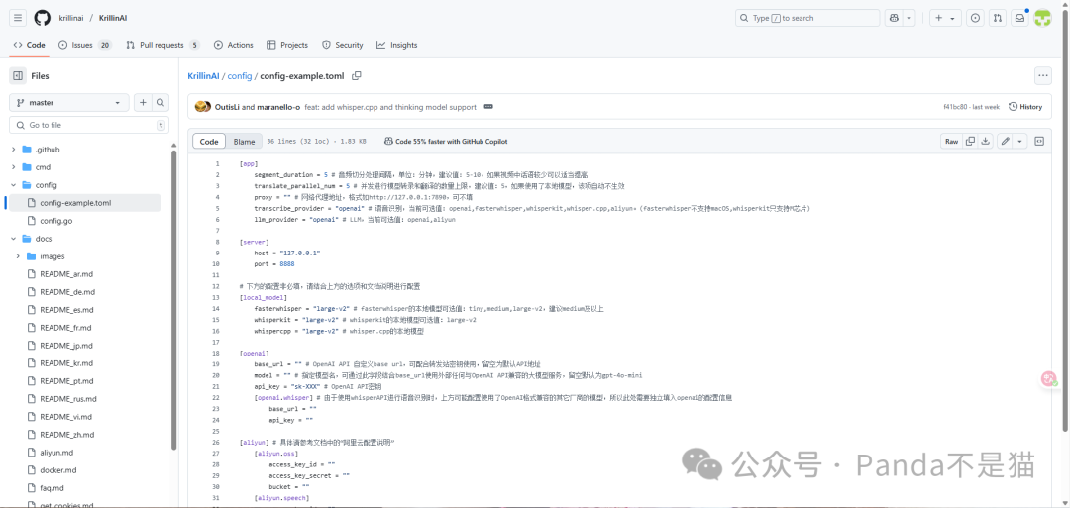
Task: Open the create new plus menu
Action: (x=945, y=18)
